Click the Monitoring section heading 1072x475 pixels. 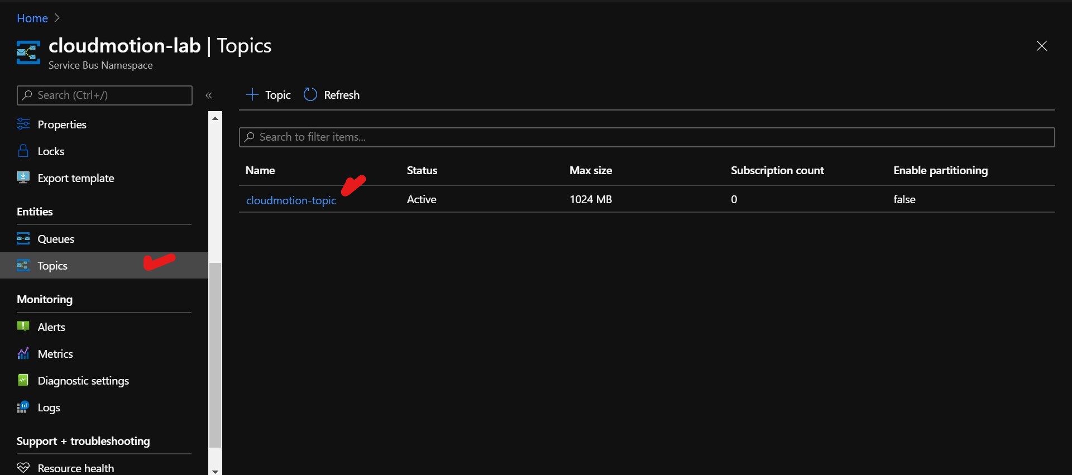[45, 299]
